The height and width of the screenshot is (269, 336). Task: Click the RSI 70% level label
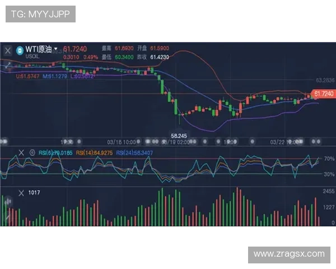pyautogui.click(x=329, y=159)
